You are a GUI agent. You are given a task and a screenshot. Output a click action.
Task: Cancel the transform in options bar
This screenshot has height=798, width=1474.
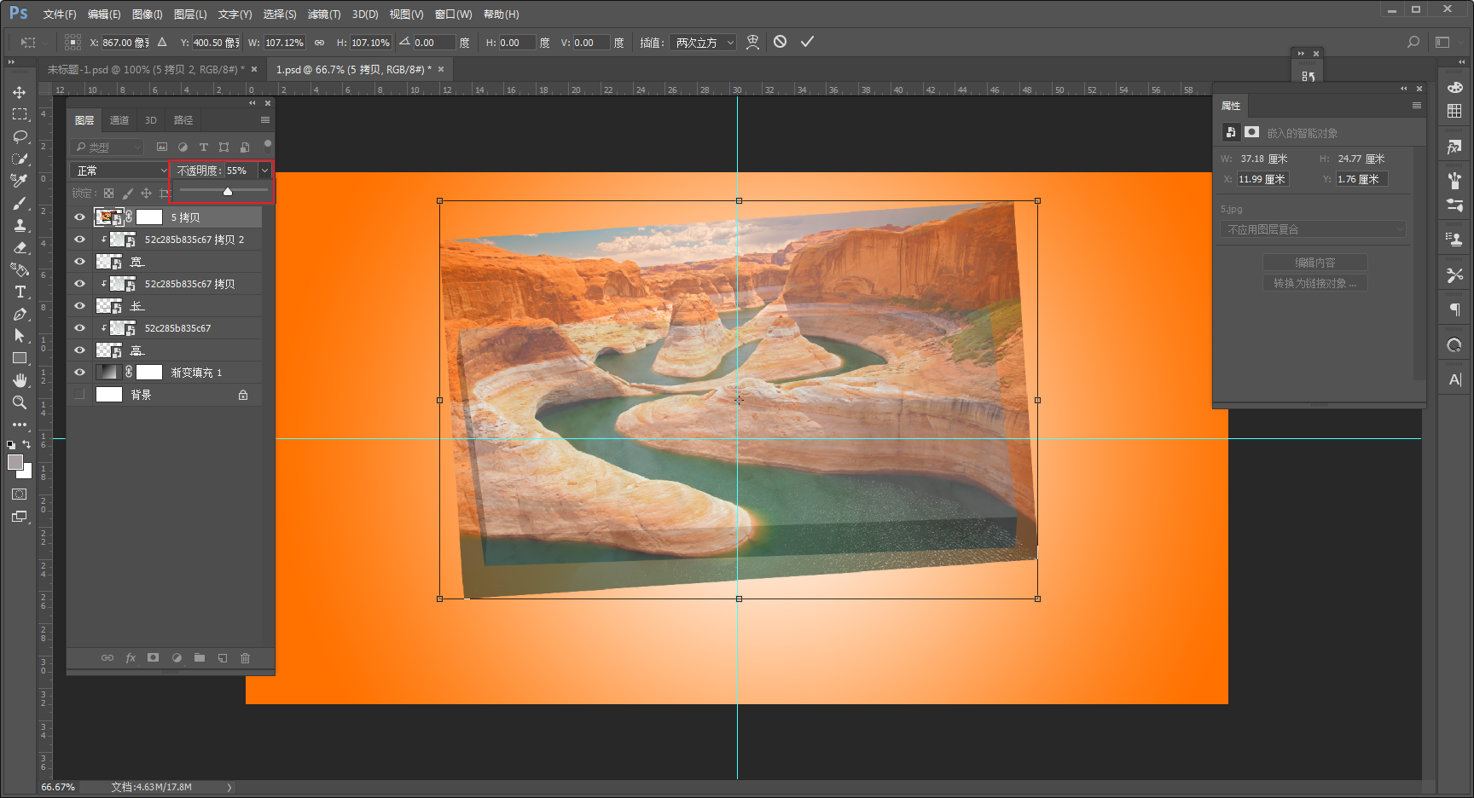pos(780,42)
